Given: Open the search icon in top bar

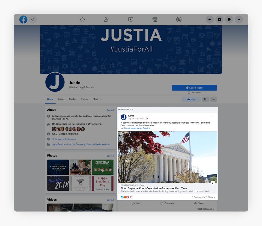Looking at the screenshot, I should click(x=33, y=19).
